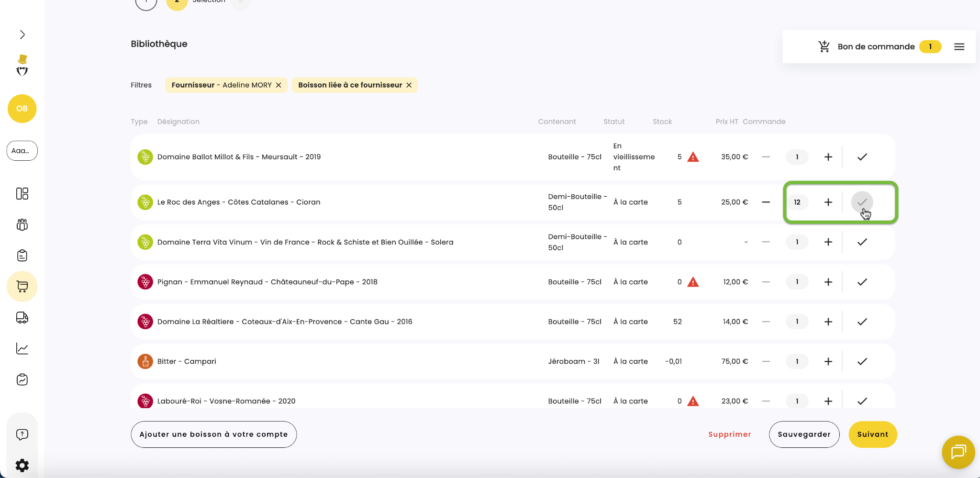Validate the Bitter Campari row checkmark
The image size is (980, 478).
862,361
